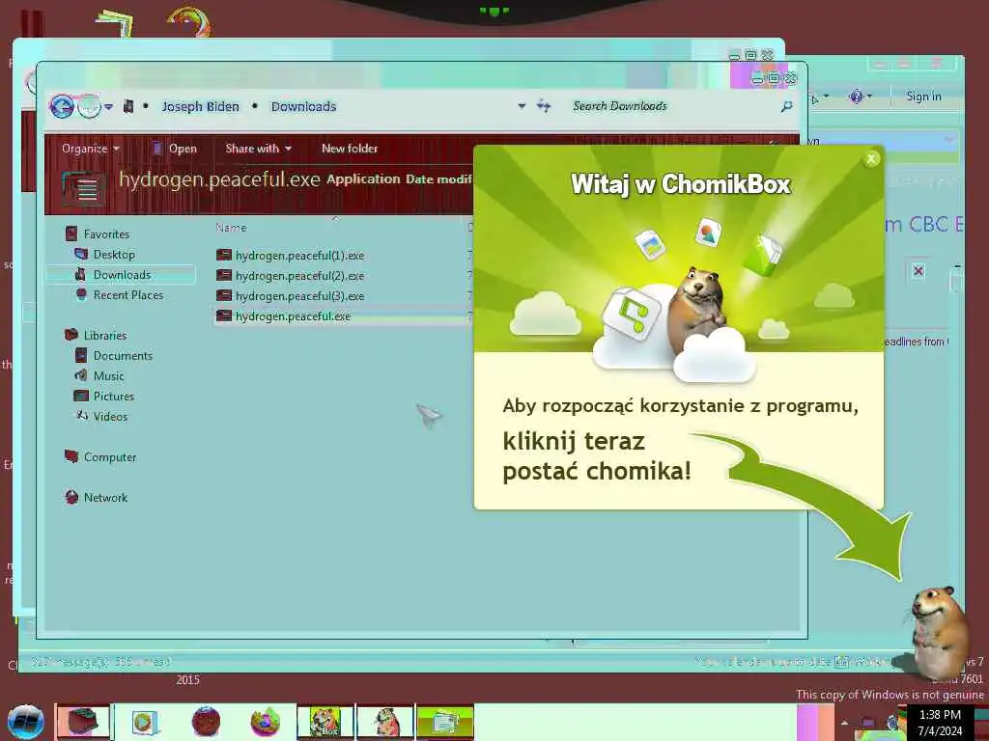Open the Documents library
Screen dimensions: 989x741
click(x=114, y=355)
